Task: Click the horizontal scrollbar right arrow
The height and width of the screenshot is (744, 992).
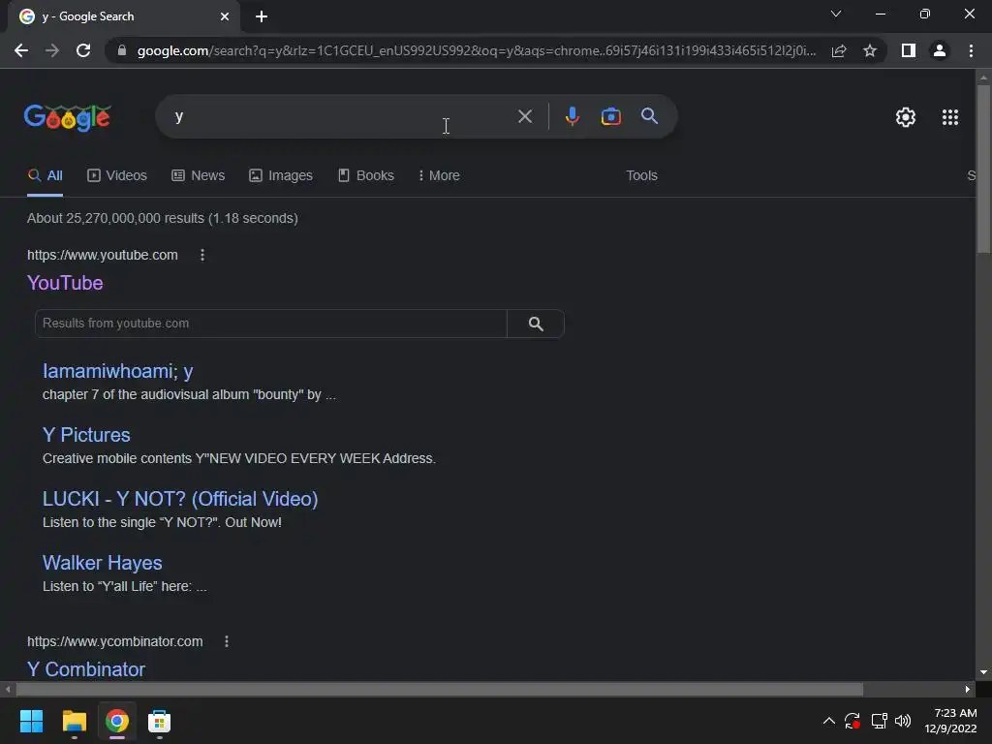Action: coord(968,689)
